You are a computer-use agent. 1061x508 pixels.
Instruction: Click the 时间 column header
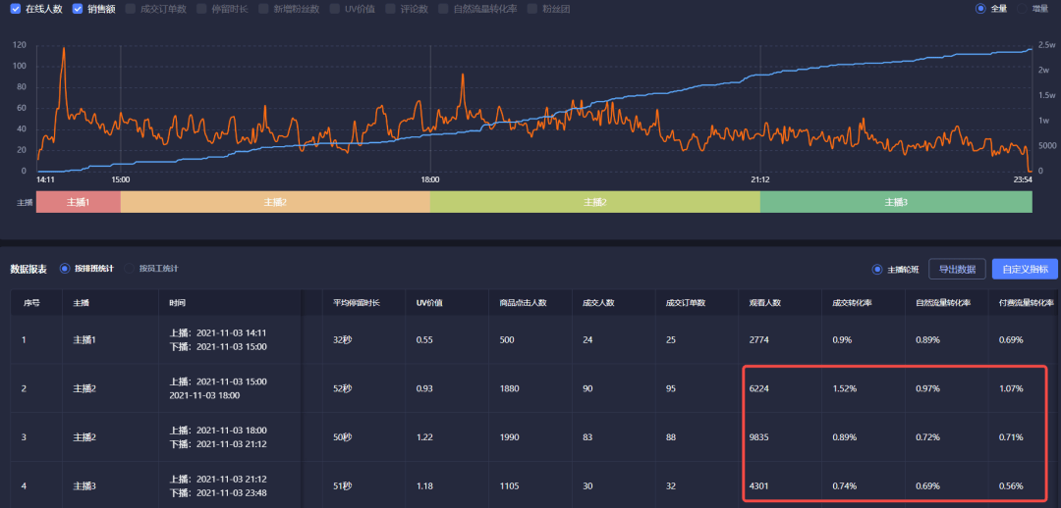click(x=177, y=303)
